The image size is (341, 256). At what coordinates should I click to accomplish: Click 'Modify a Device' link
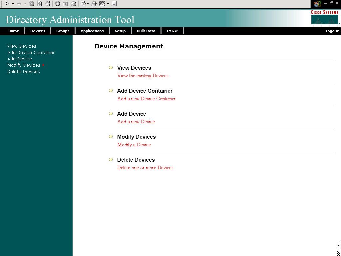tap(134, 145)
